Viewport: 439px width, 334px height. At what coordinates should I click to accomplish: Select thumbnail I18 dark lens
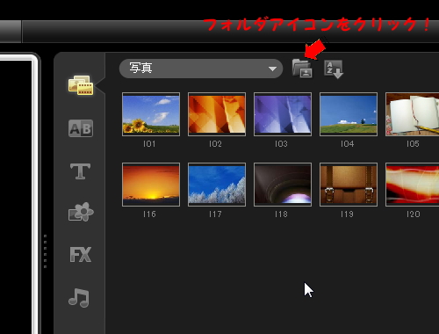[x=283, y=185]
